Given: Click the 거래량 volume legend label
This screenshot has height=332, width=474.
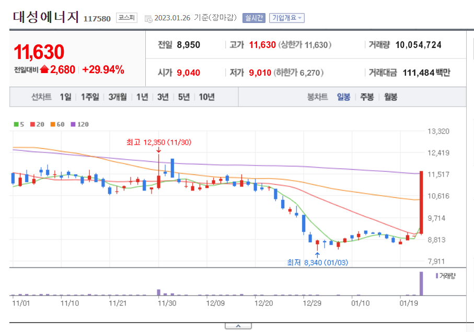Looking at the screenshot, I should click(446, 276).
